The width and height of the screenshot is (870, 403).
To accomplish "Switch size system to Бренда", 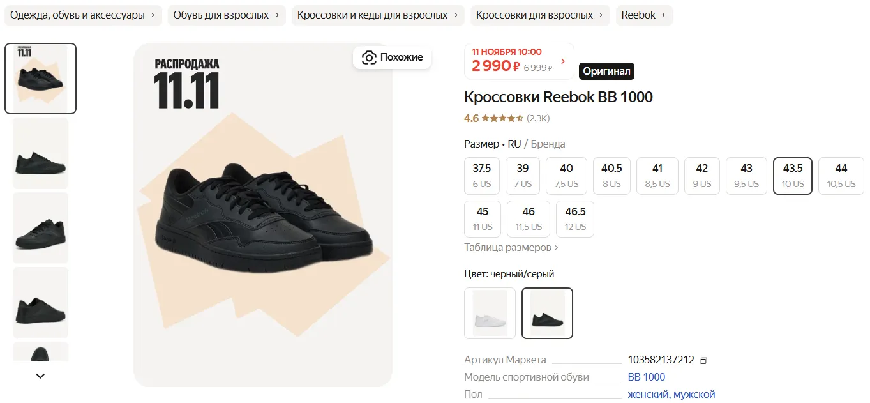I will (548, 144).
